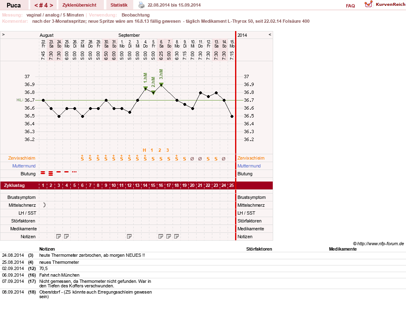
Task: Click the Brustsymptom row label on left
Action: click(x=22, y=197)
